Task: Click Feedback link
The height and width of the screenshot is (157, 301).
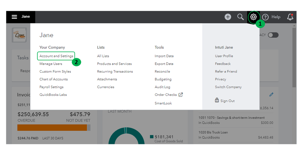Action: pos(223,64)
